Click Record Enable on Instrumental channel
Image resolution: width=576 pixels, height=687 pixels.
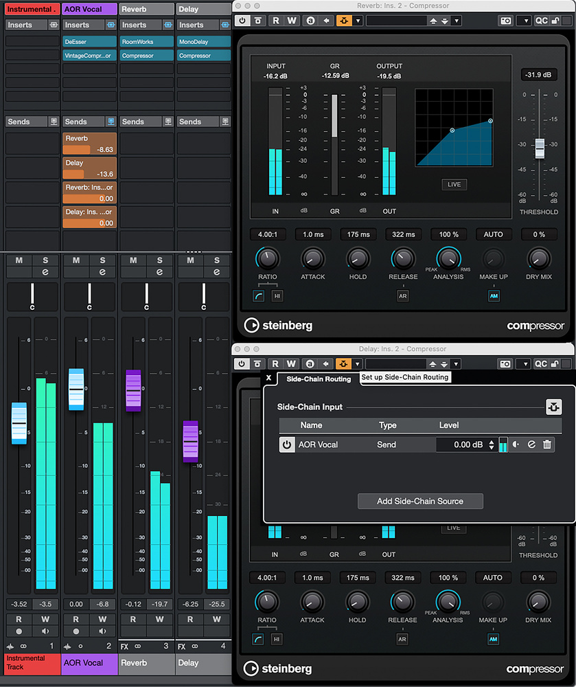click(x=19, y=631)
